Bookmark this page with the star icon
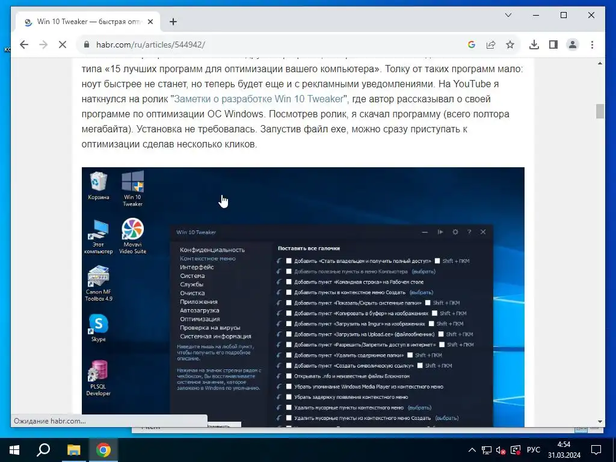Viewport: 616px width, 462px height. [510, 45]
